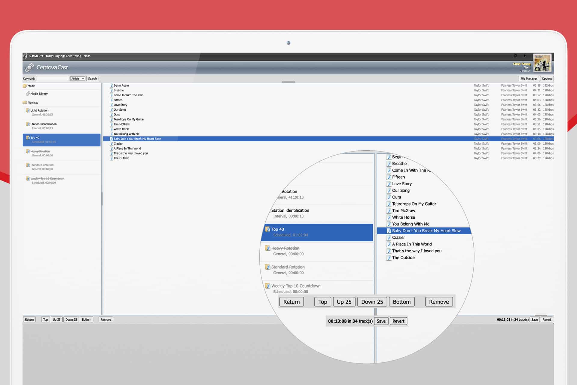This screenshot has width=577, height=385.
Task: Click the Standard Rotation playlist icon
Action: coord(28,165)
